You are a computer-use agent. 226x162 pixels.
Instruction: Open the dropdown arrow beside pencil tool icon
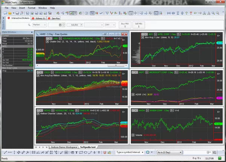click(75, 13)
